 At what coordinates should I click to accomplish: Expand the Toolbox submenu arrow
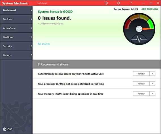[x=31, y=19]
